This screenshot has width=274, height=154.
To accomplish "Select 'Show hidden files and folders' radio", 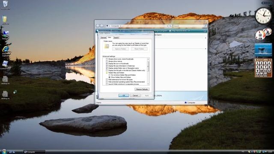I will (110, 77).
